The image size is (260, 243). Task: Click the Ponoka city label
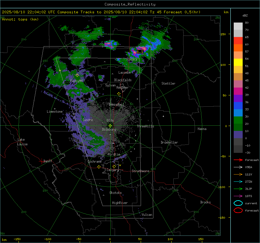pyautogui.click(x=132, y=60)
